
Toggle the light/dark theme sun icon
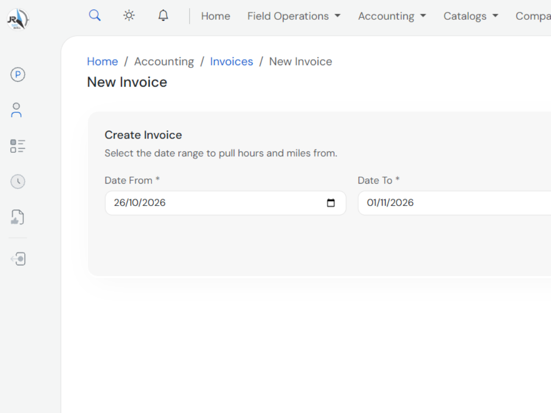129,16
